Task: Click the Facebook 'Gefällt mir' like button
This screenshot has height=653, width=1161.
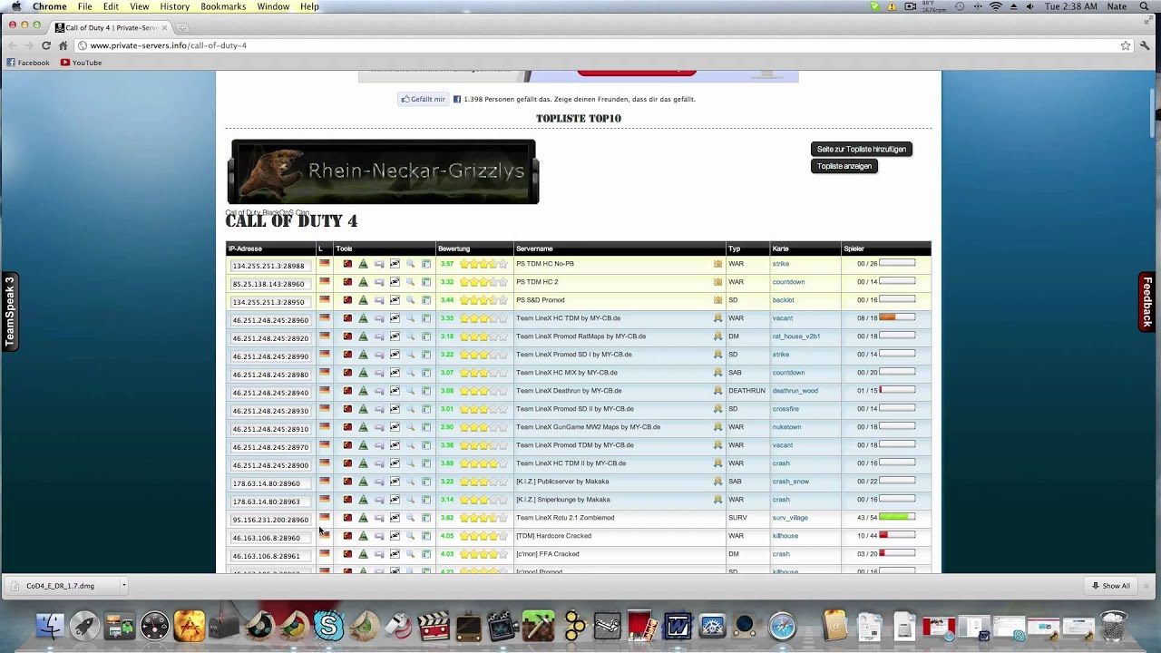Action: (x=424, y=99)
